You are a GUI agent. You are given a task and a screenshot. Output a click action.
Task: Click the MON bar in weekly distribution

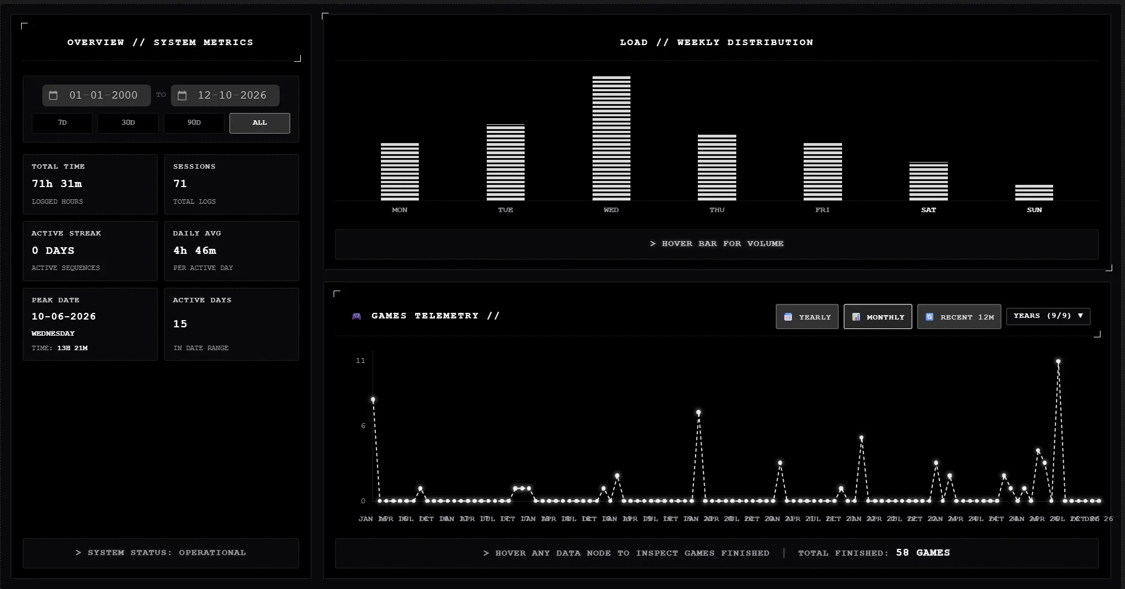coord(400,171)
